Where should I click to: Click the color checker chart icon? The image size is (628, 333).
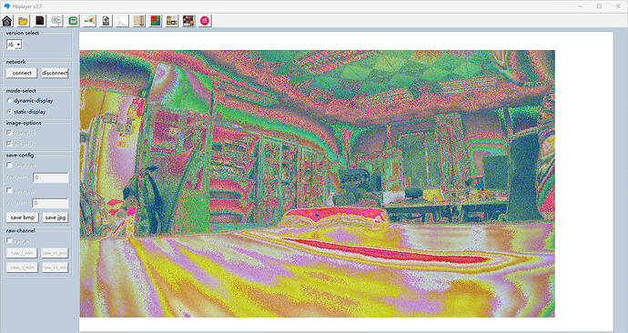tap(188, 21)
